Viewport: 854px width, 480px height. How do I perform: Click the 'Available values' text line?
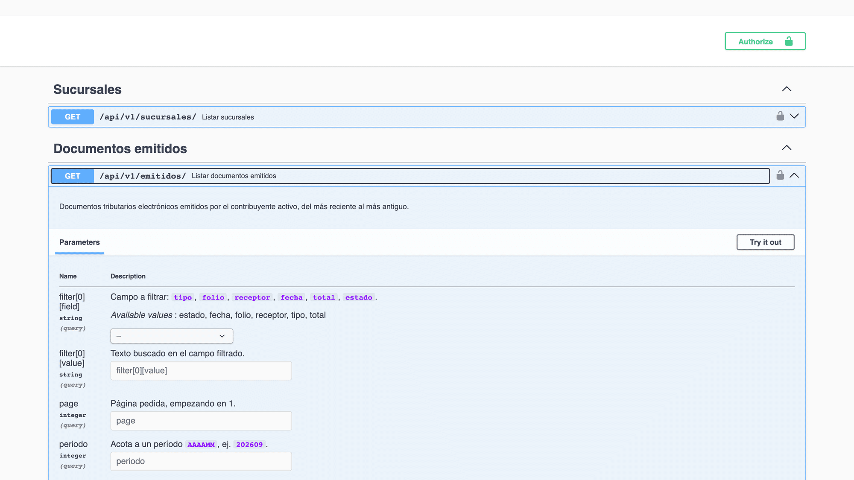(x=218, y=315)
